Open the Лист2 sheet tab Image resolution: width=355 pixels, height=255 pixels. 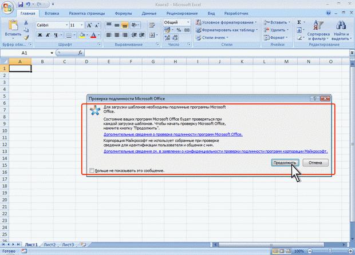point(50,245)
